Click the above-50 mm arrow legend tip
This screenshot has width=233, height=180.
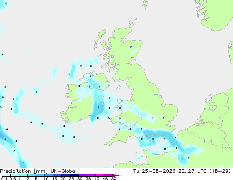116,175
